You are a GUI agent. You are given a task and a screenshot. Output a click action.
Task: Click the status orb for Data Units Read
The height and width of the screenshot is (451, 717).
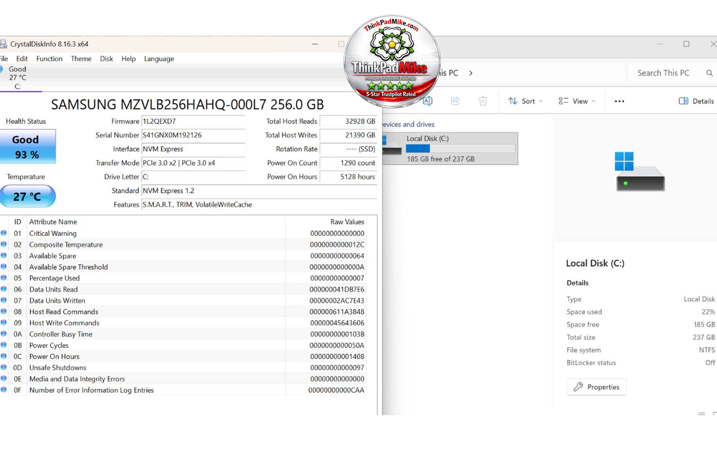tap(4, 289)
